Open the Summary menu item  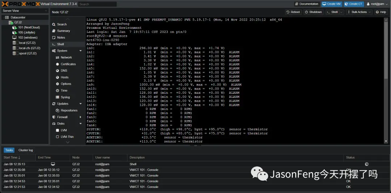[63, 31]
